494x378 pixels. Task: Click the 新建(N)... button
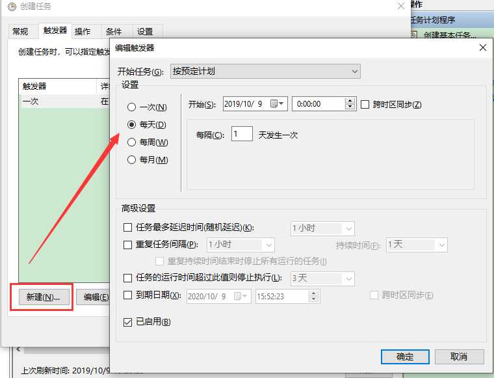click(44, 297)
